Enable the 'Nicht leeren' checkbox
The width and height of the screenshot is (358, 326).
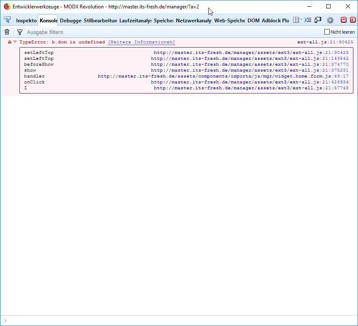tap(326, 32)
